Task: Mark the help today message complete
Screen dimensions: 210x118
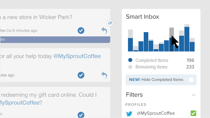Action: (x=81, y=75)
